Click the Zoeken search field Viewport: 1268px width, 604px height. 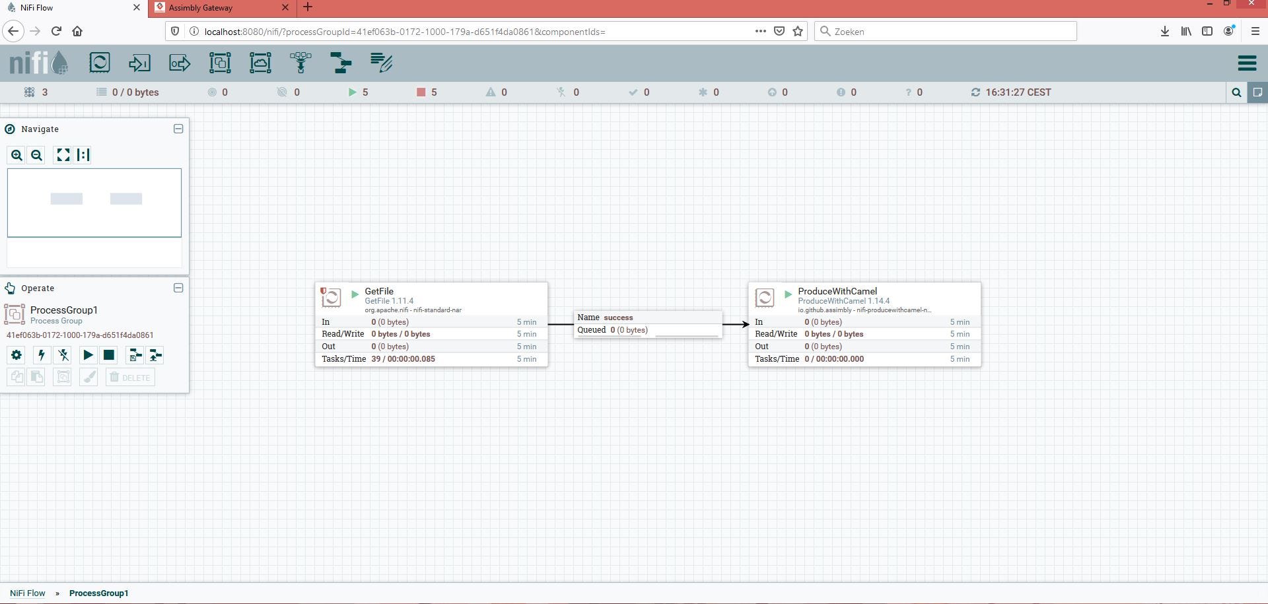(946, 31)
